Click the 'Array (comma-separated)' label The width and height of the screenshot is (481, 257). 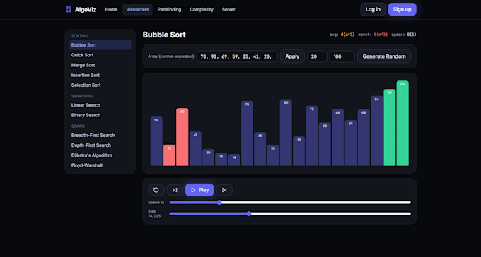coord(171,56)
